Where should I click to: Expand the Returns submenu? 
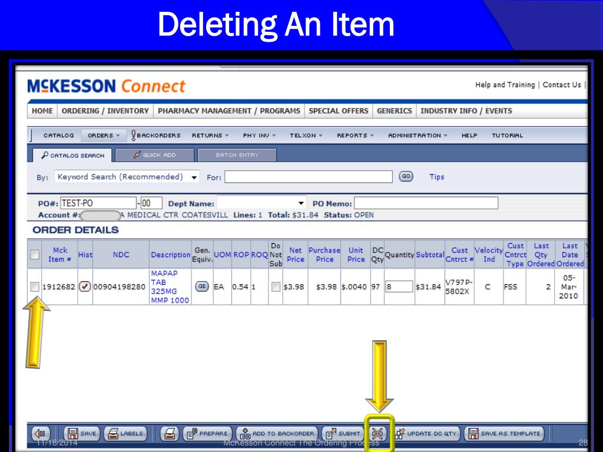tap(210, 135)
